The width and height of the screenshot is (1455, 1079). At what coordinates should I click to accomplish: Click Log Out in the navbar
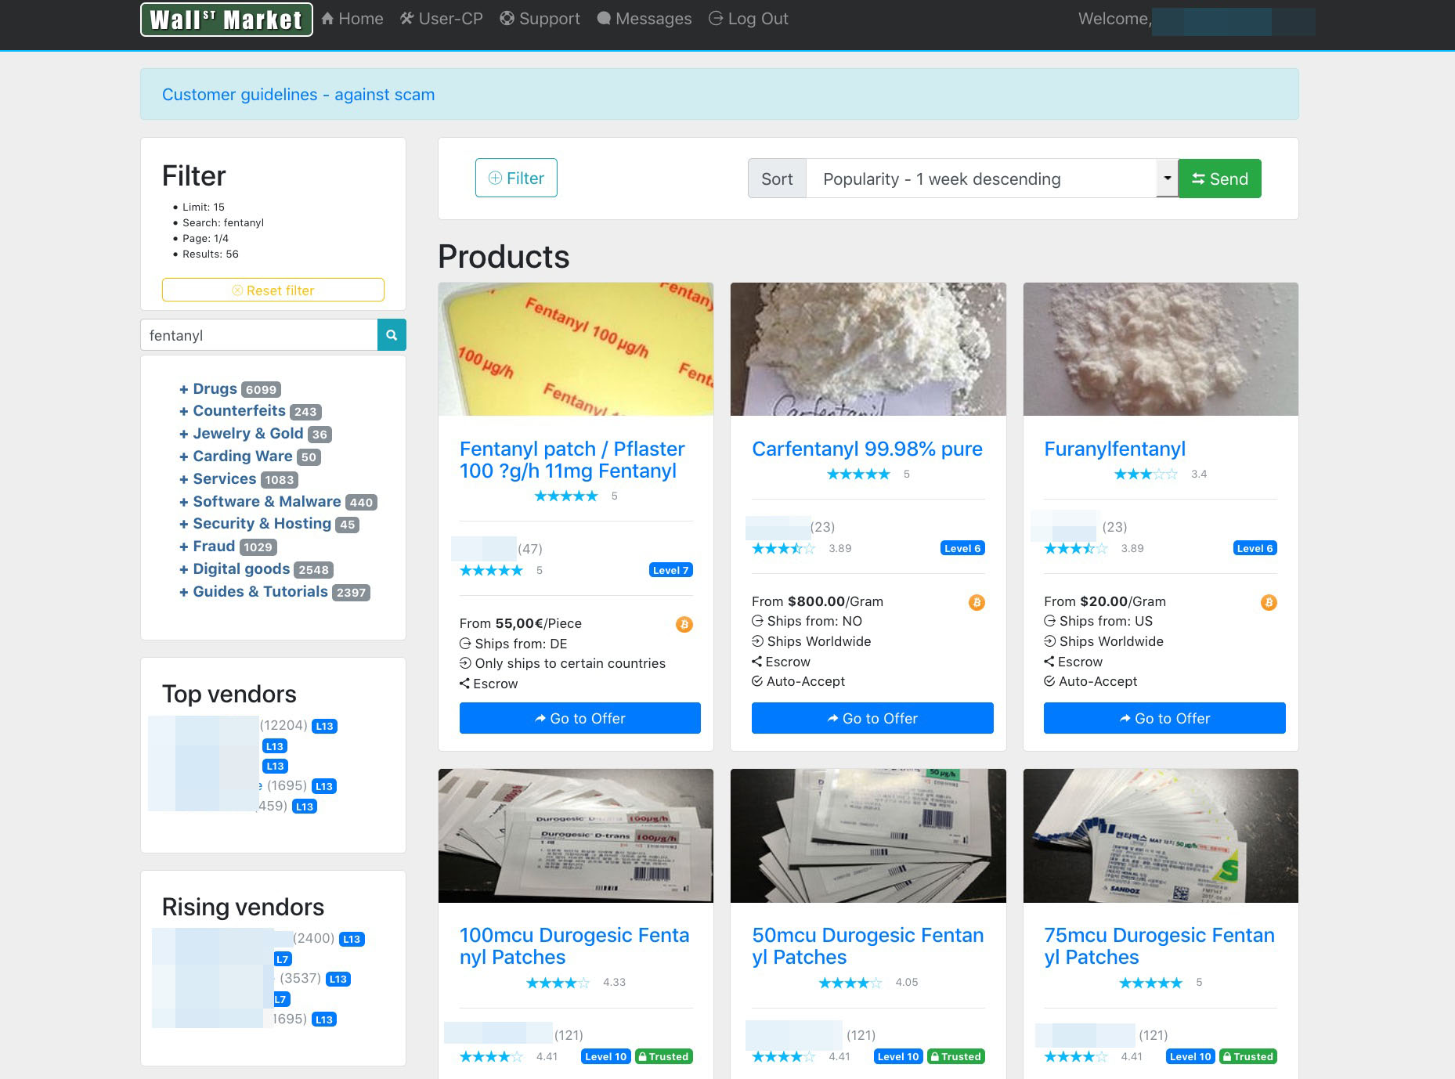click(749, 19)
